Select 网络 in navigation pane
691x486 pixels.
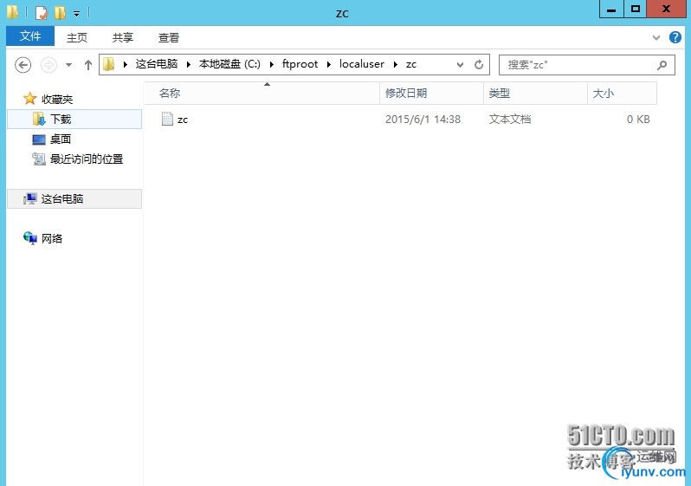(x=43, y=238)
